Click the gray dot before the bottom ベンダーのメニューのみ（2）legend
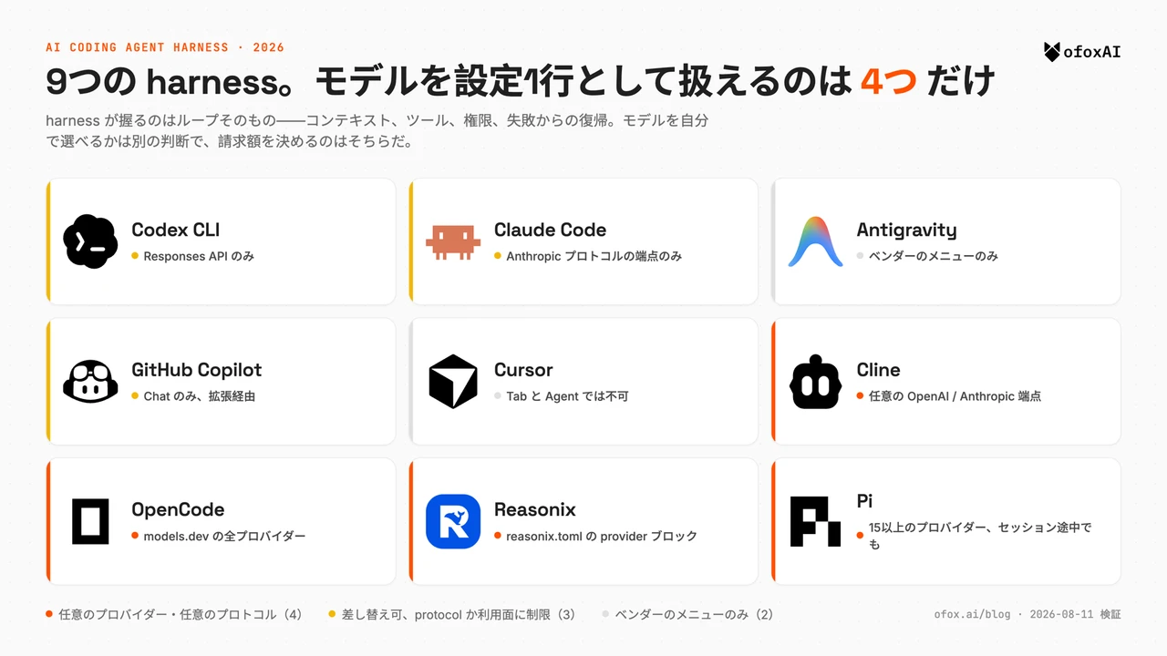Viewport: 1167px width, 656px height. [605, 614]
